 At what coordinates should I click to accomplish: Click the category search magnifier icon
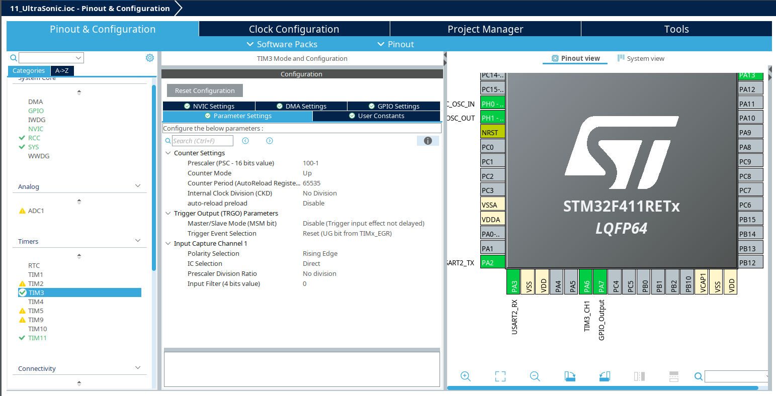point(14,58)
